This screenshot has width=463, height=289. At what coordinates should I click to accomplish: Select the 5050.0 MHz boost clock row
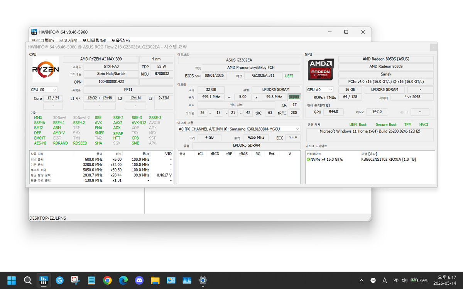coord(101,170)
